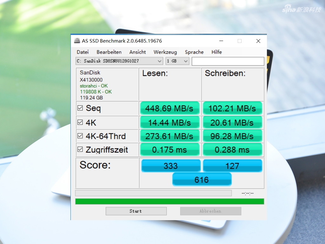This screenshot has height=244, width=325.
Task: Open the Datei menu
Action: [83, 52]
